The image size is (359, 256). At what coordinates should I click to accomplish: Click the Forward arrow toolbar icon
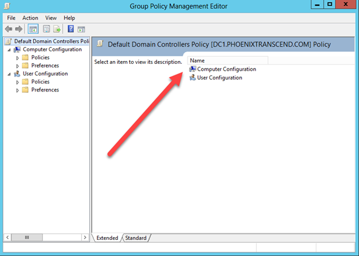point(19,29)
